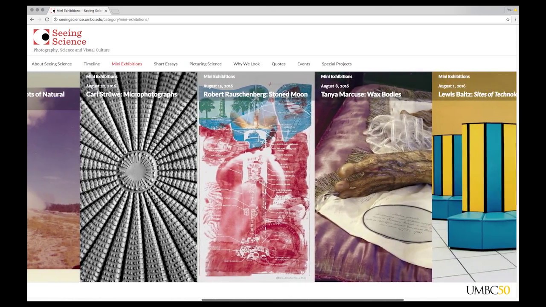546x307 pixels.
Task: Click Mini Exhibitions label on Tanya Marcuse card
Action: point(337,76)
